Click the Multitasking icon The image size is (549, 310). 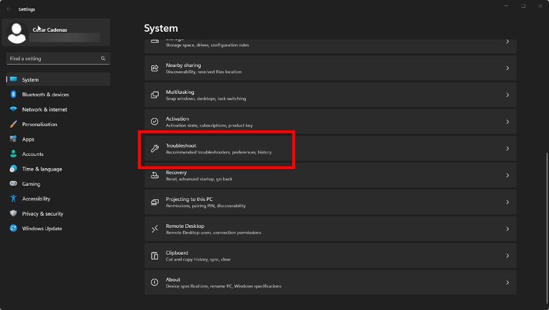click(x=154, y=95)
